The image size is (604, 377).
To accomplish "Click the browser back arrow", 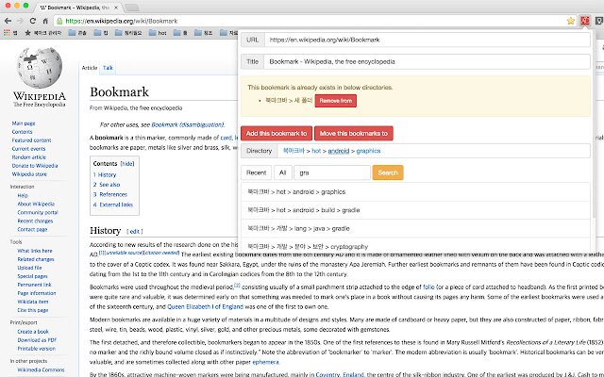I will pos(8,21).
